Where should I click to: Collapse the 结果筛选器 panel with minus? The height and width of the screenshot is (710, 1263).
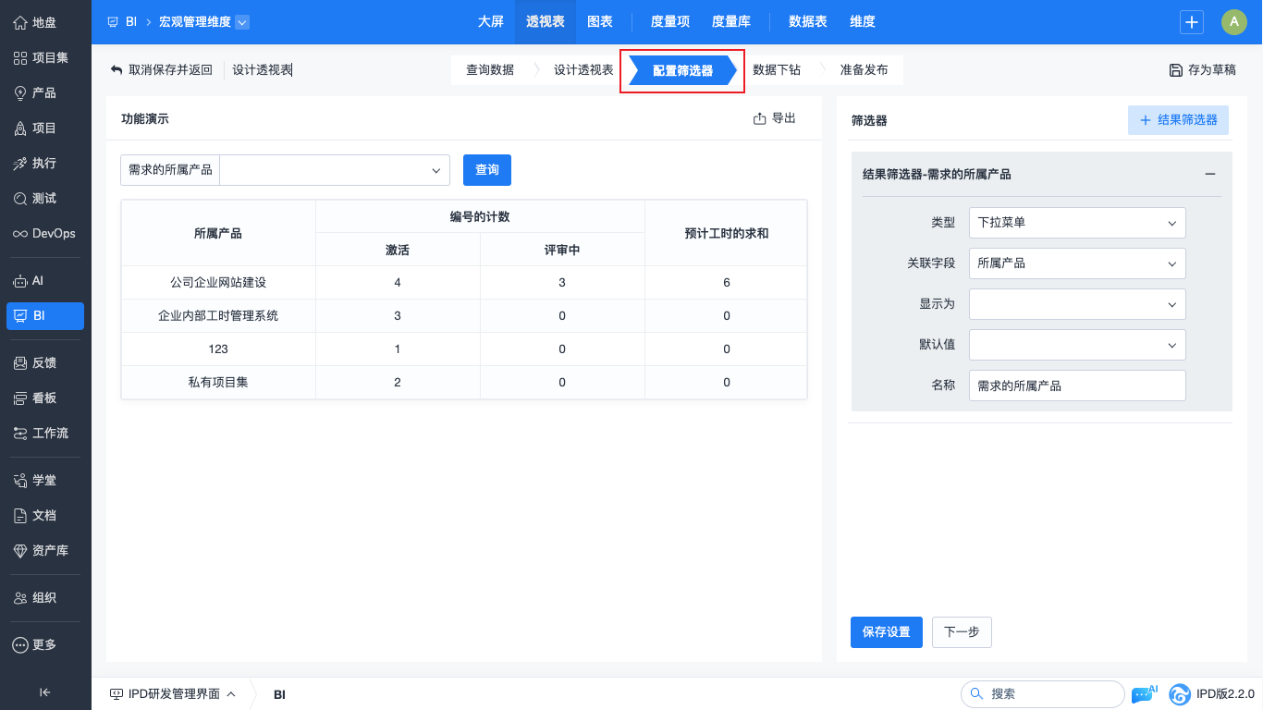[1209, 175]
